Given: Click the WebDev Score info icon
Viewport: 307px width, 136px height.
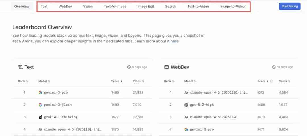Looking at the screenshot, I should [271, 81].
